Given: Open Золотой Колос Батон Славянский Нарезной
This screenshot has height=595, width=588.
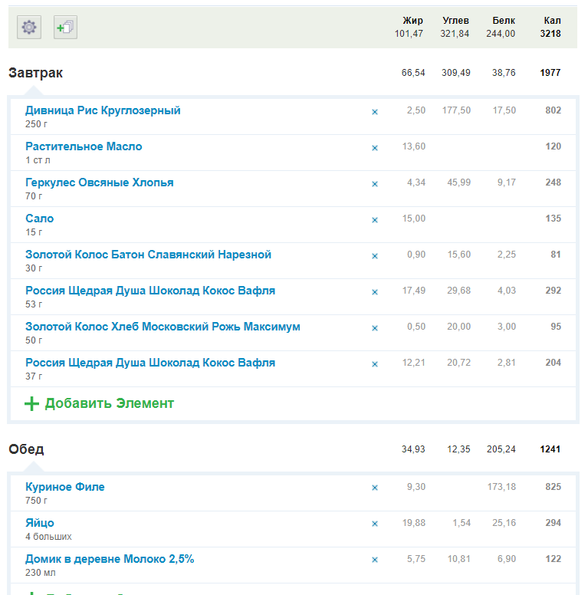Looking at the screenshot, I should [x=148, y=255].
